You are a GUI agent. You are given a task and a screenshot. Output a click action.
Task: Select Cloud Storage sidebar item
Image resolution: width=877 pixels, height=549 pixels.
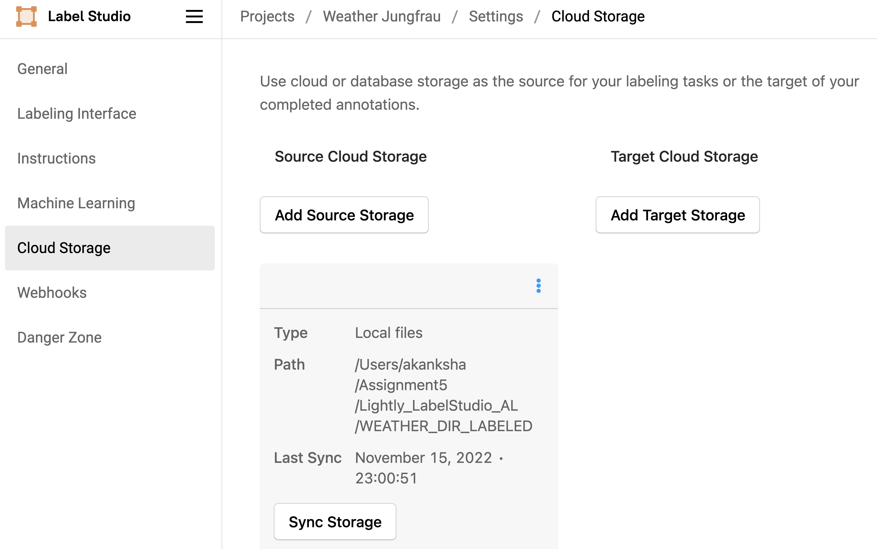[x=110, y=248]
